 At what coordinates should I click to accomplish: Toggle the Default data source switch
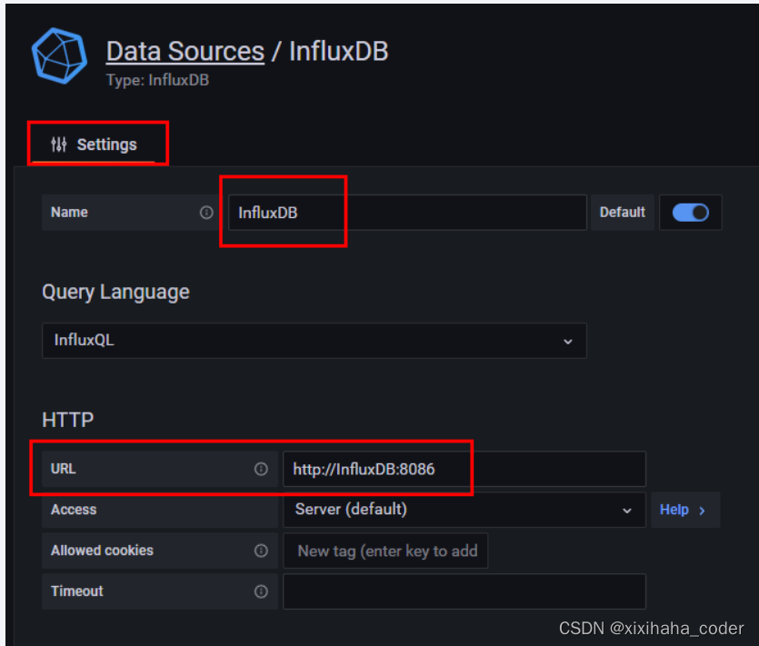tap(690, 213)
